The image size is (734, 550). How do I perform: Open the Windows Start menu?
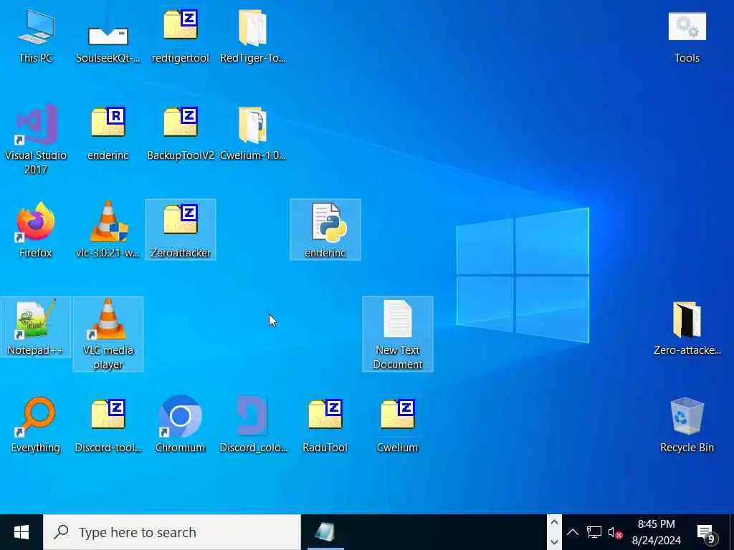[22, 532]
